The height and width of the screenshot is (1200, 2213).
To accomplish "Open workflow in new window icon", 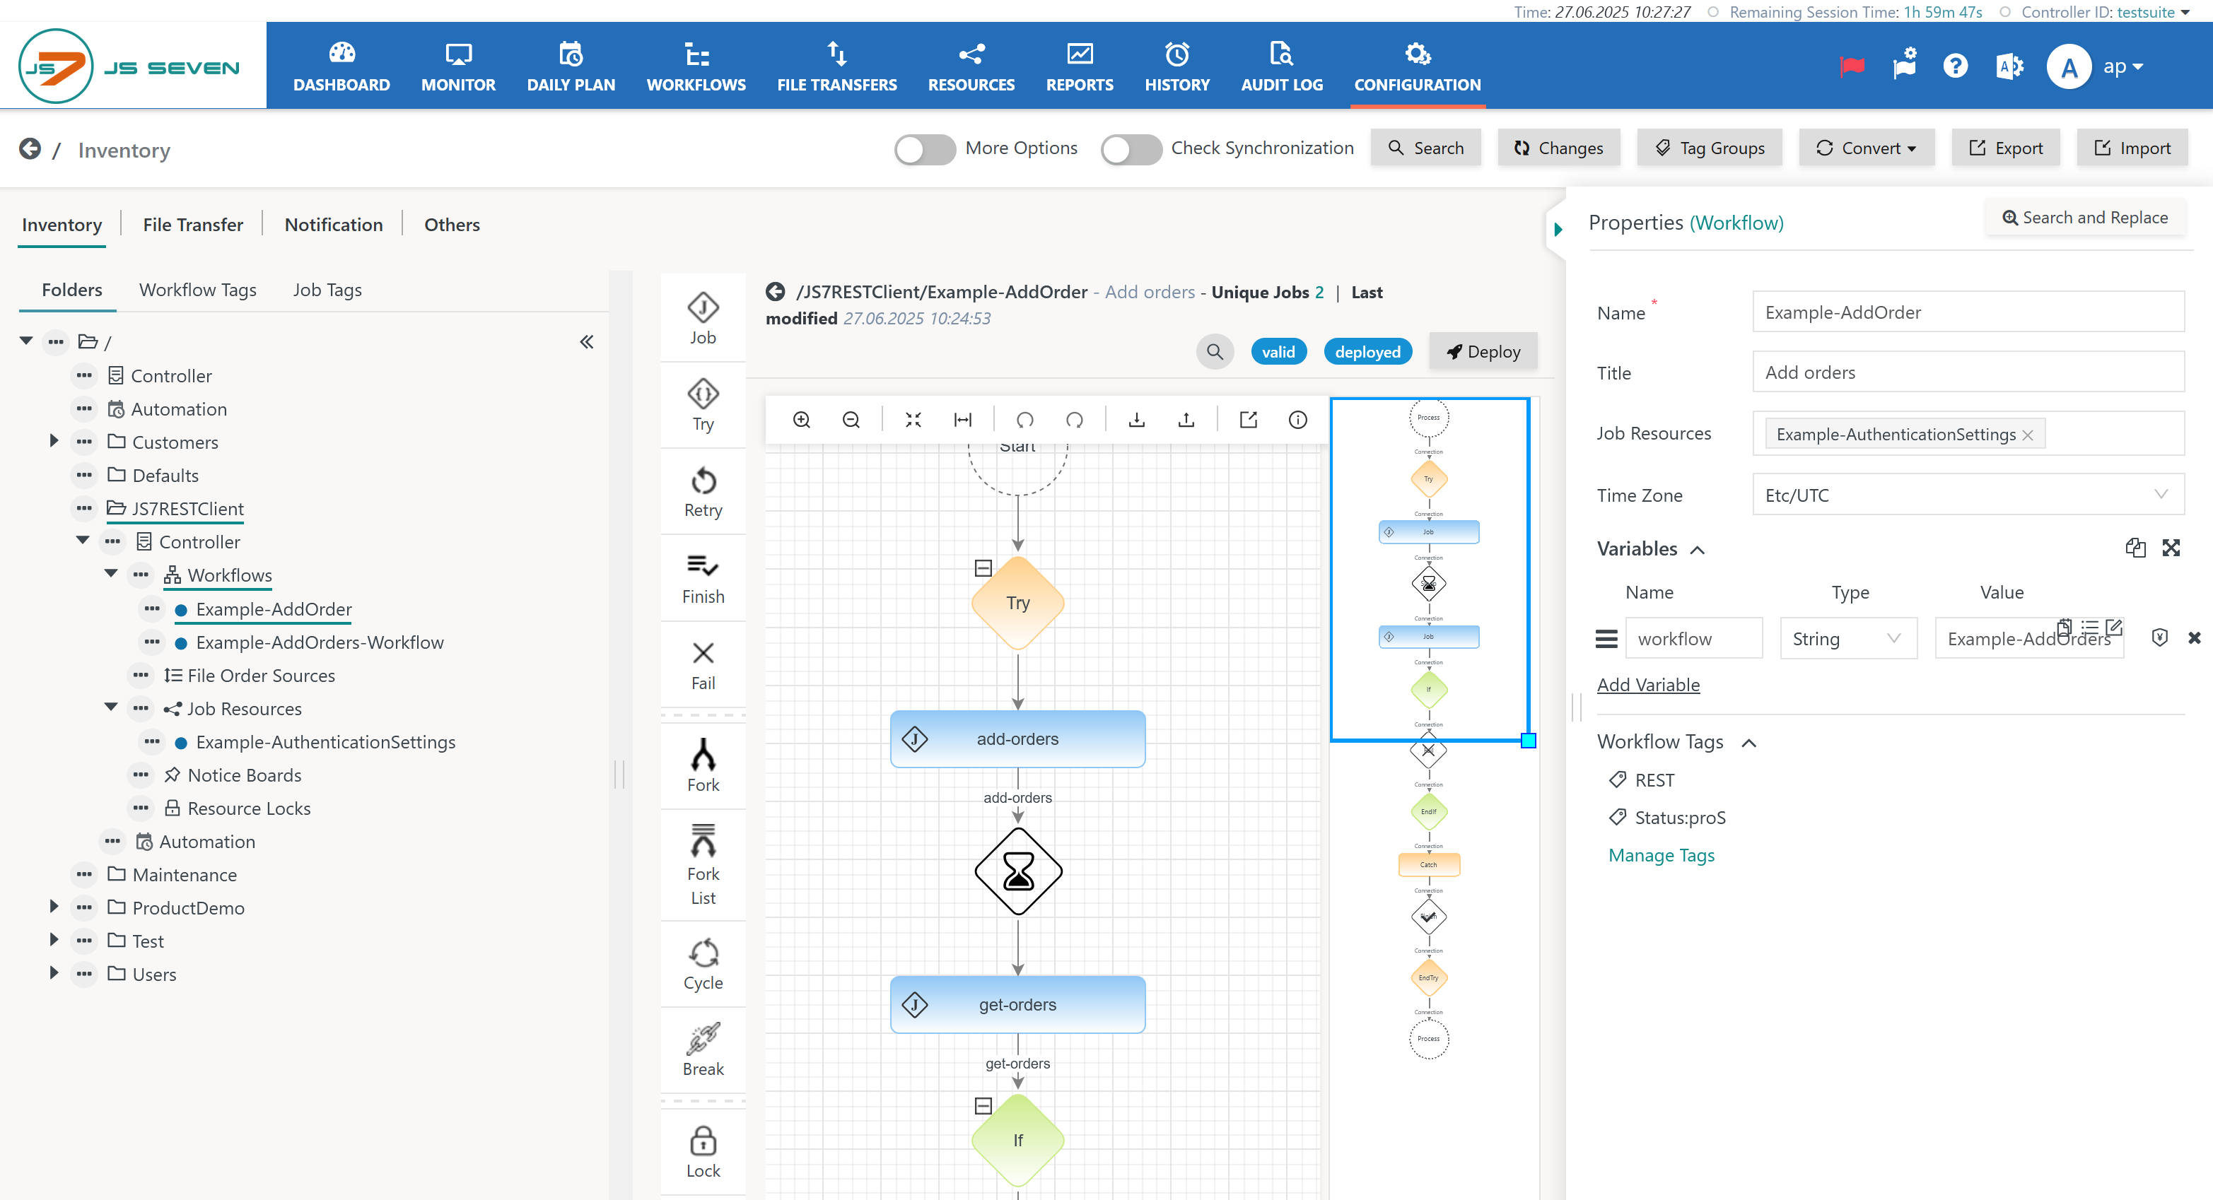I will [1248, 419].
